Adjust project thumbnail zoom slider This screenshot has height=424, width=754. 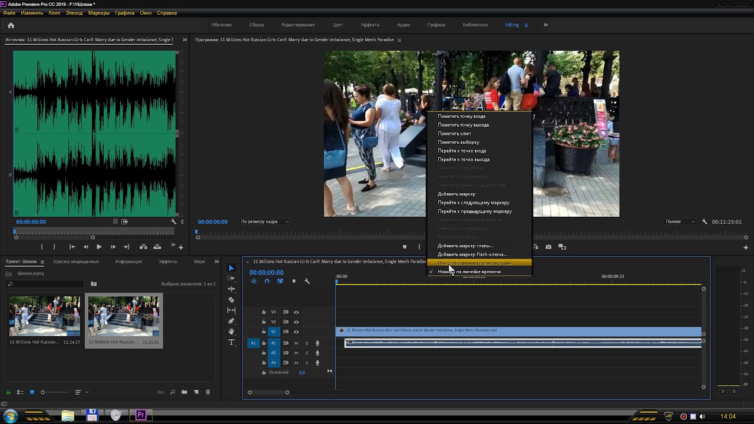point(42,392)
